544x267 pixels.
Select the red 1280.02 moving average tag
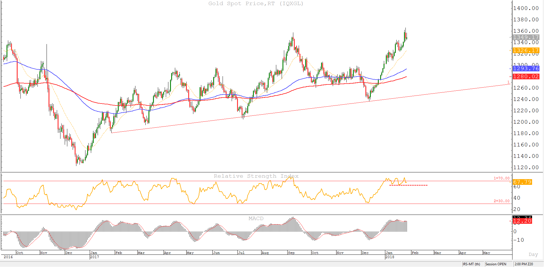coord(526,76)
